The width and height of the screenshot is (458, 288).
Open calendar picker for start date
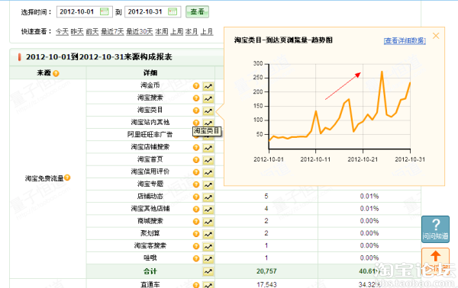pyautogui.click(x=105, y=11)
